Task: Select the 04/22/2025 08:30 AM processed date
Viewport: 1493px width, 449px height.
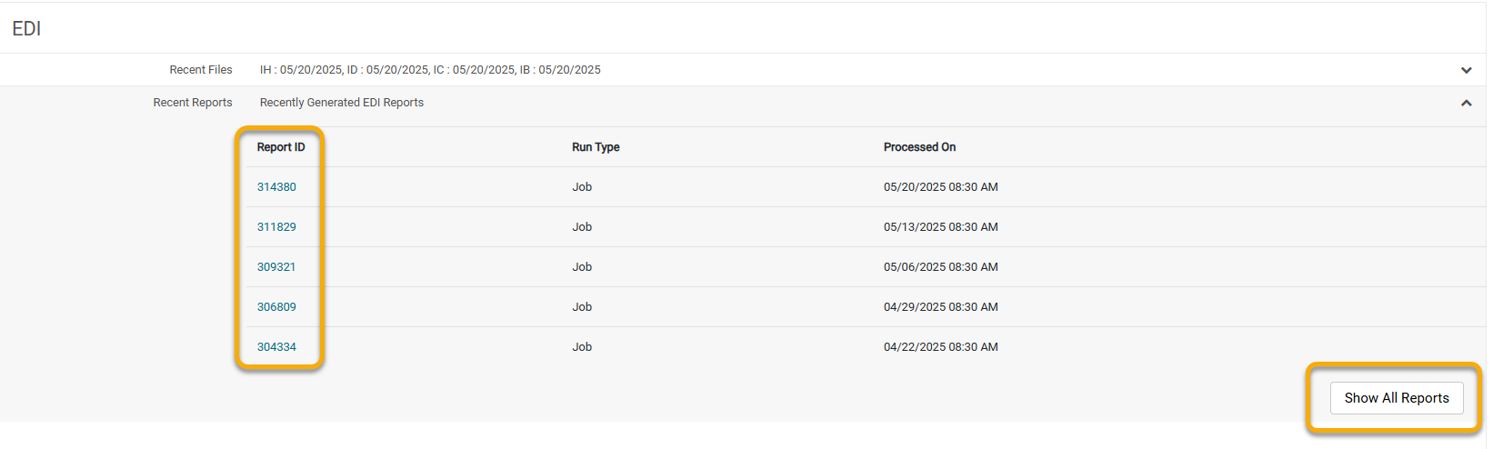Action: click(x=941, y=347)
